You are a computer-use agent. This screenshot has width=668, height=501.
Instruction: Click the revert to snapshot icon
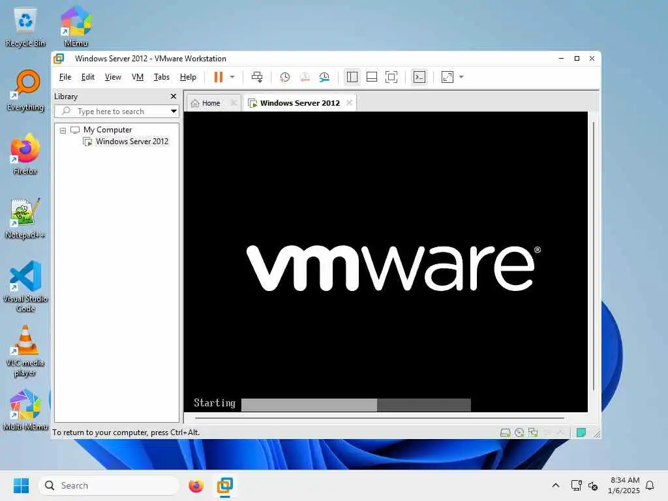tap(305, 77)
